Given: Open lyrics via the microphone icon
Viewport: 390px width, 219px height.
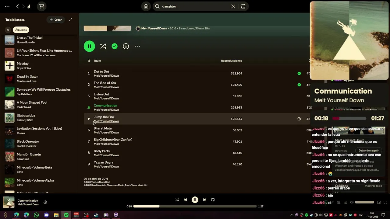Looking at the screenshot, I should point(332,202).
